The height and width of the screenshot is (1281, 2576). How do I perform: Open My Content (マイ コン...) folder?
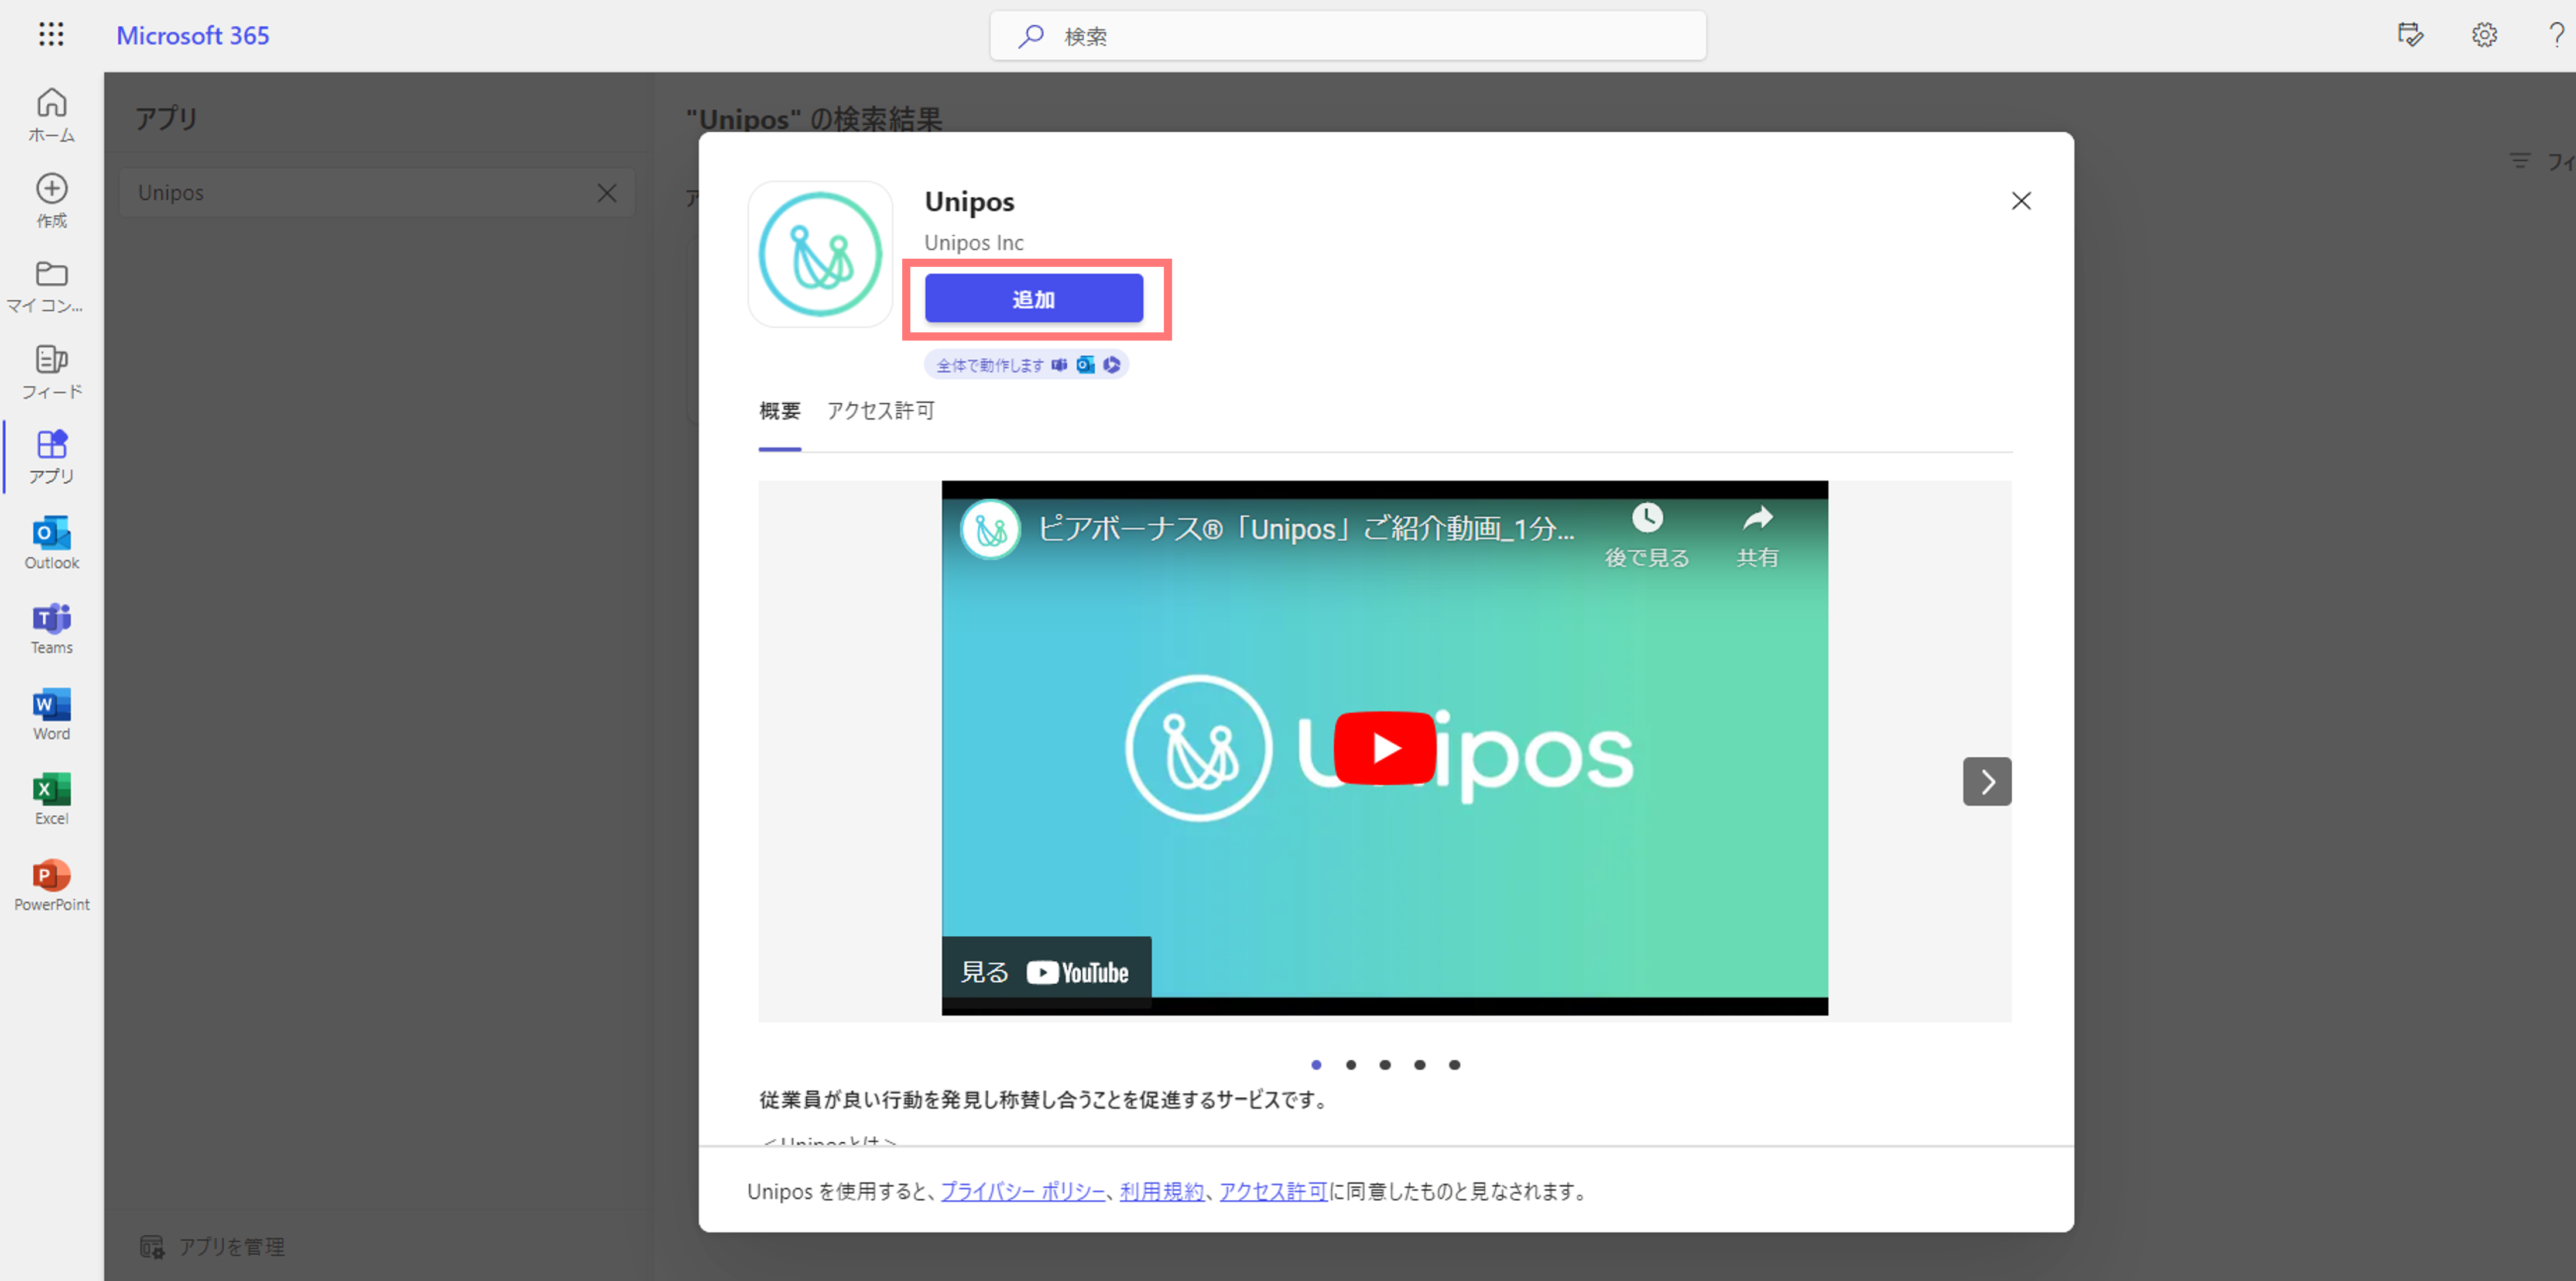[x=45, y=287]
